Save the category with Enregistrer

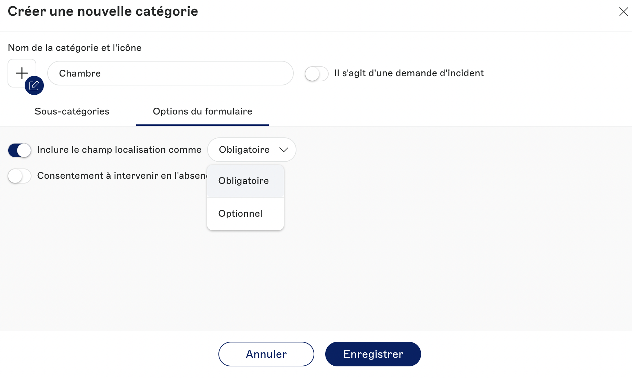(373, 354)
